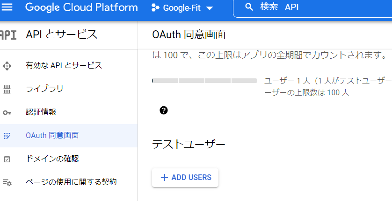This screenshot has width=392, height=201.
Task: Go to the 認証情報 page
Action: [x=41, y=112]
